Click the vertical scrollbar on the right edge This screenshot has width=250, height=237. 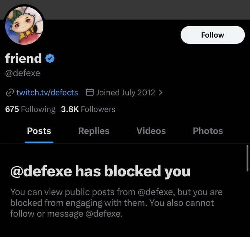pyautogui.click(x=247, y=158)
